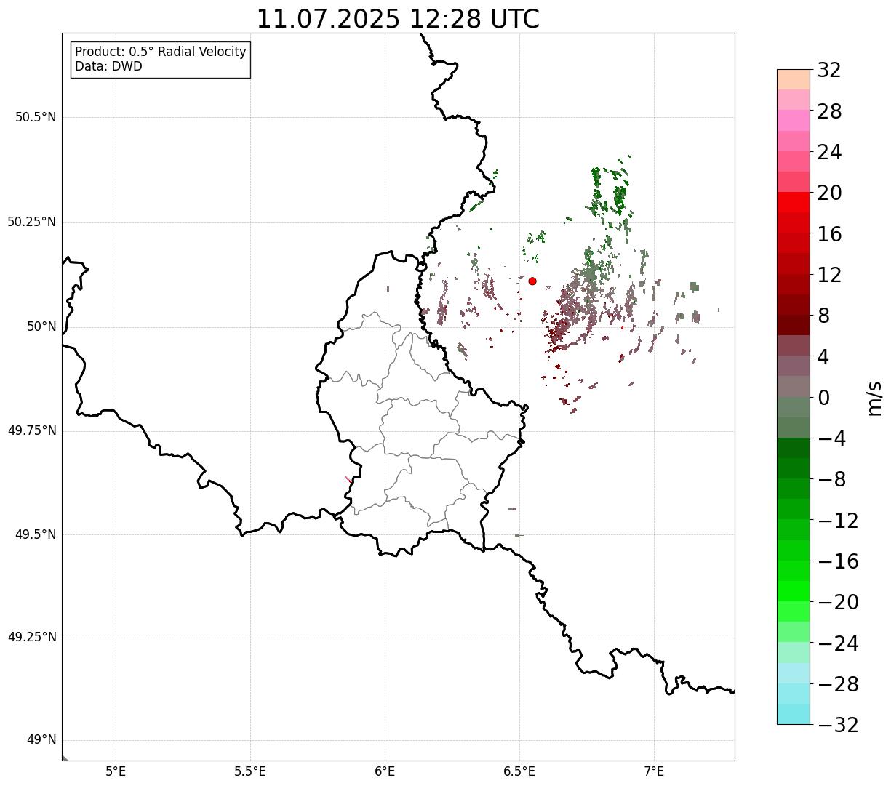Click the 50.5°N latitude label

(x=36, y=117)
